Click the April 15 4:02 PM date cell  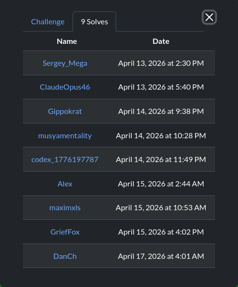coord(161,232)
